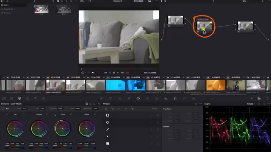Viewport: 271px width, 152px height.
Task: Click the auto balance button
Action: point(3,109)
